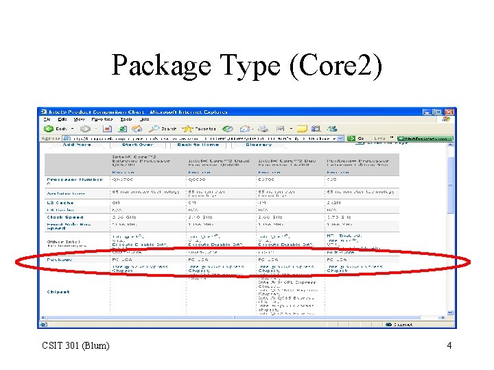Click the yellow Discuss note icon
494x370 pixels.
301,129
